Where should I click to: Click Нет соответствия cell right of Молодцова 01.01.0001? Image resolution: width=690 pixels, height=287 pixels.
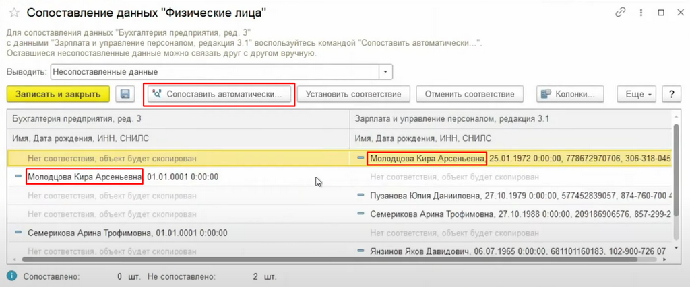tap(511, 177)
